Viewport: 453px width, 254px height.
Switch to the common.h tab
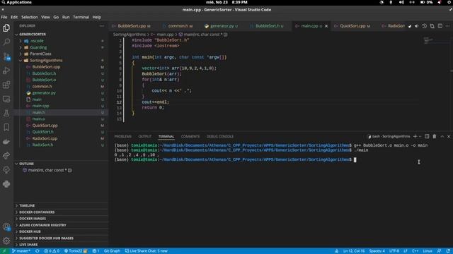pos(178,26)
